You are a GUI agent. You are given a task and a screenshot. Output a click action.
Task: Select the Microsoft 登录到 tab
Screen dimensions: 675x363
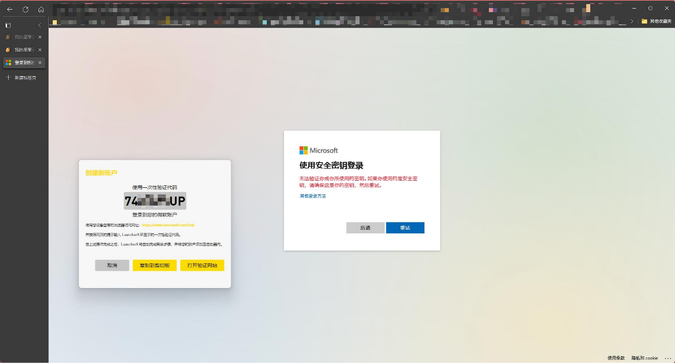[x=24, y=62]
